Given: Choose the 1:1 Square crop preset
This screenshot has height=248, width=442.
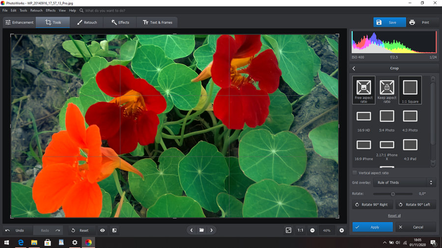Looking at the screenshot, I should 410,90.
